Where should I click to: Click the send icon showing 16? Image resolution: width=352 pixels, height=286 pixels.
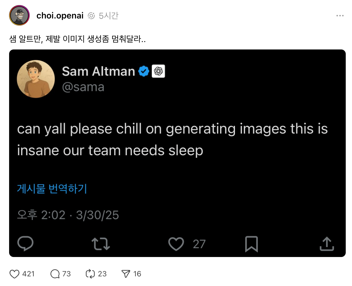[126, 274]
